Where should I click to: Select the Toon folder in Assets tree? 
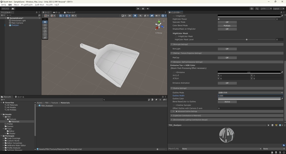9,129
